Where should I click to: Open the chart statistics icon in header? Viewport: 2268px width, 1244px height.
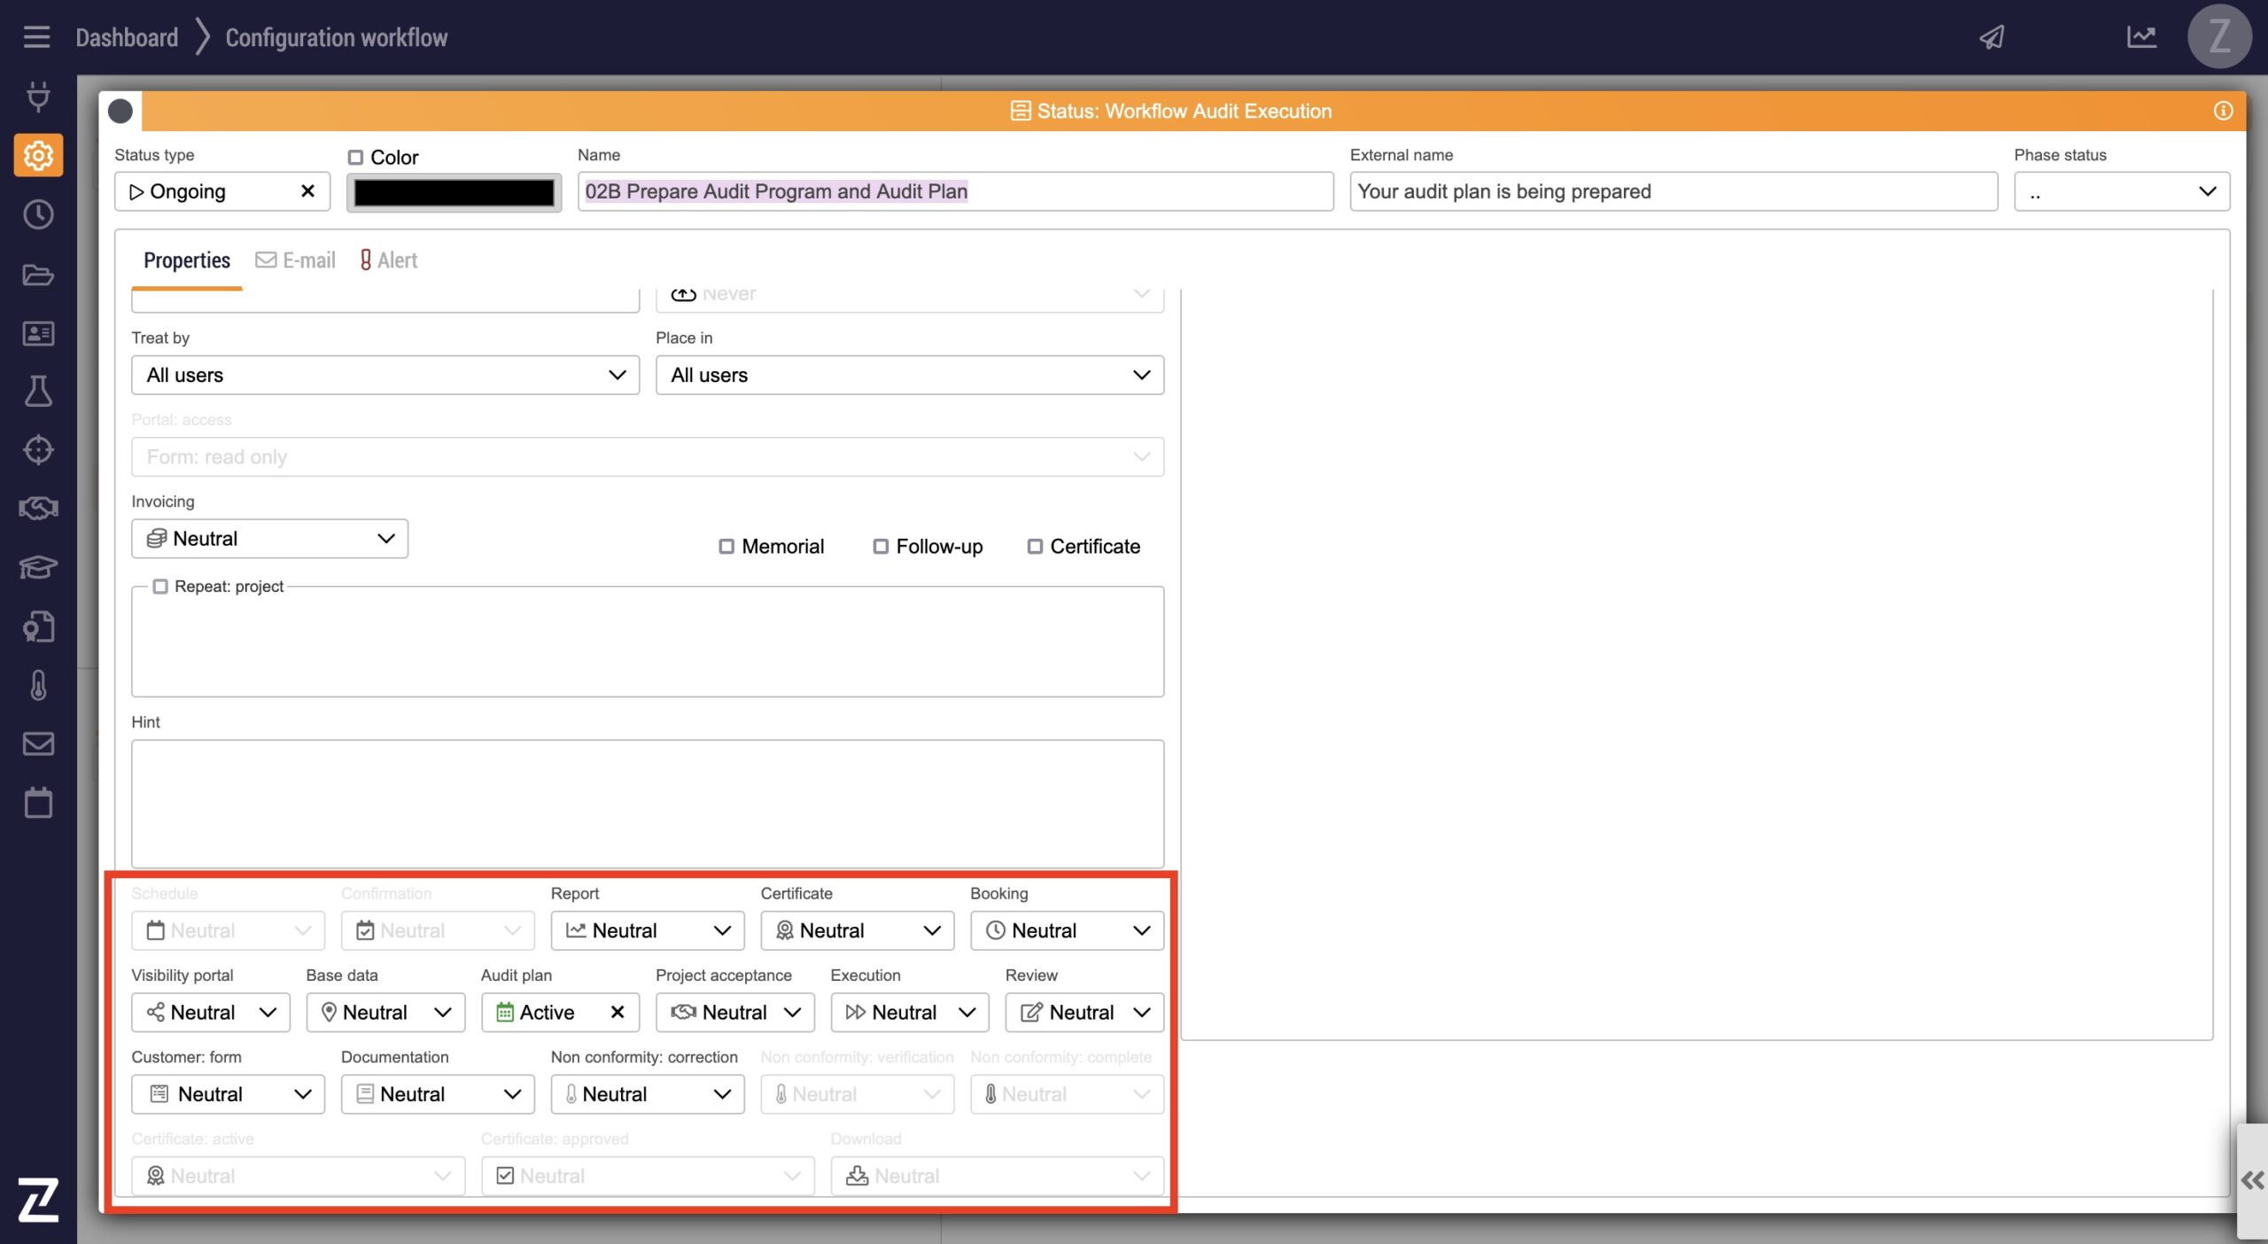[2141, 37]
